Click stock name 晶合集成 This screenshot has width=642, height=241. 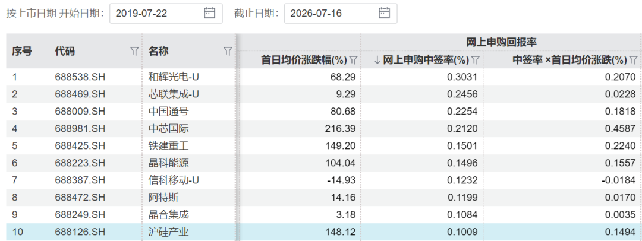click(168, 214)
